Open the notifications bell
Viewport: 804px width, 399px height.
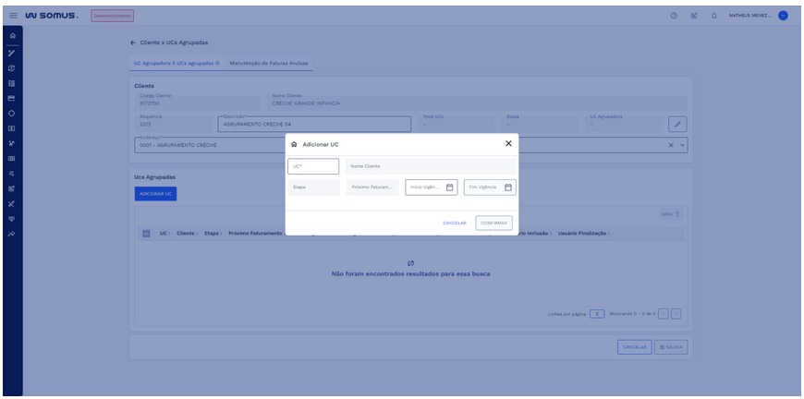pos(713,16)
